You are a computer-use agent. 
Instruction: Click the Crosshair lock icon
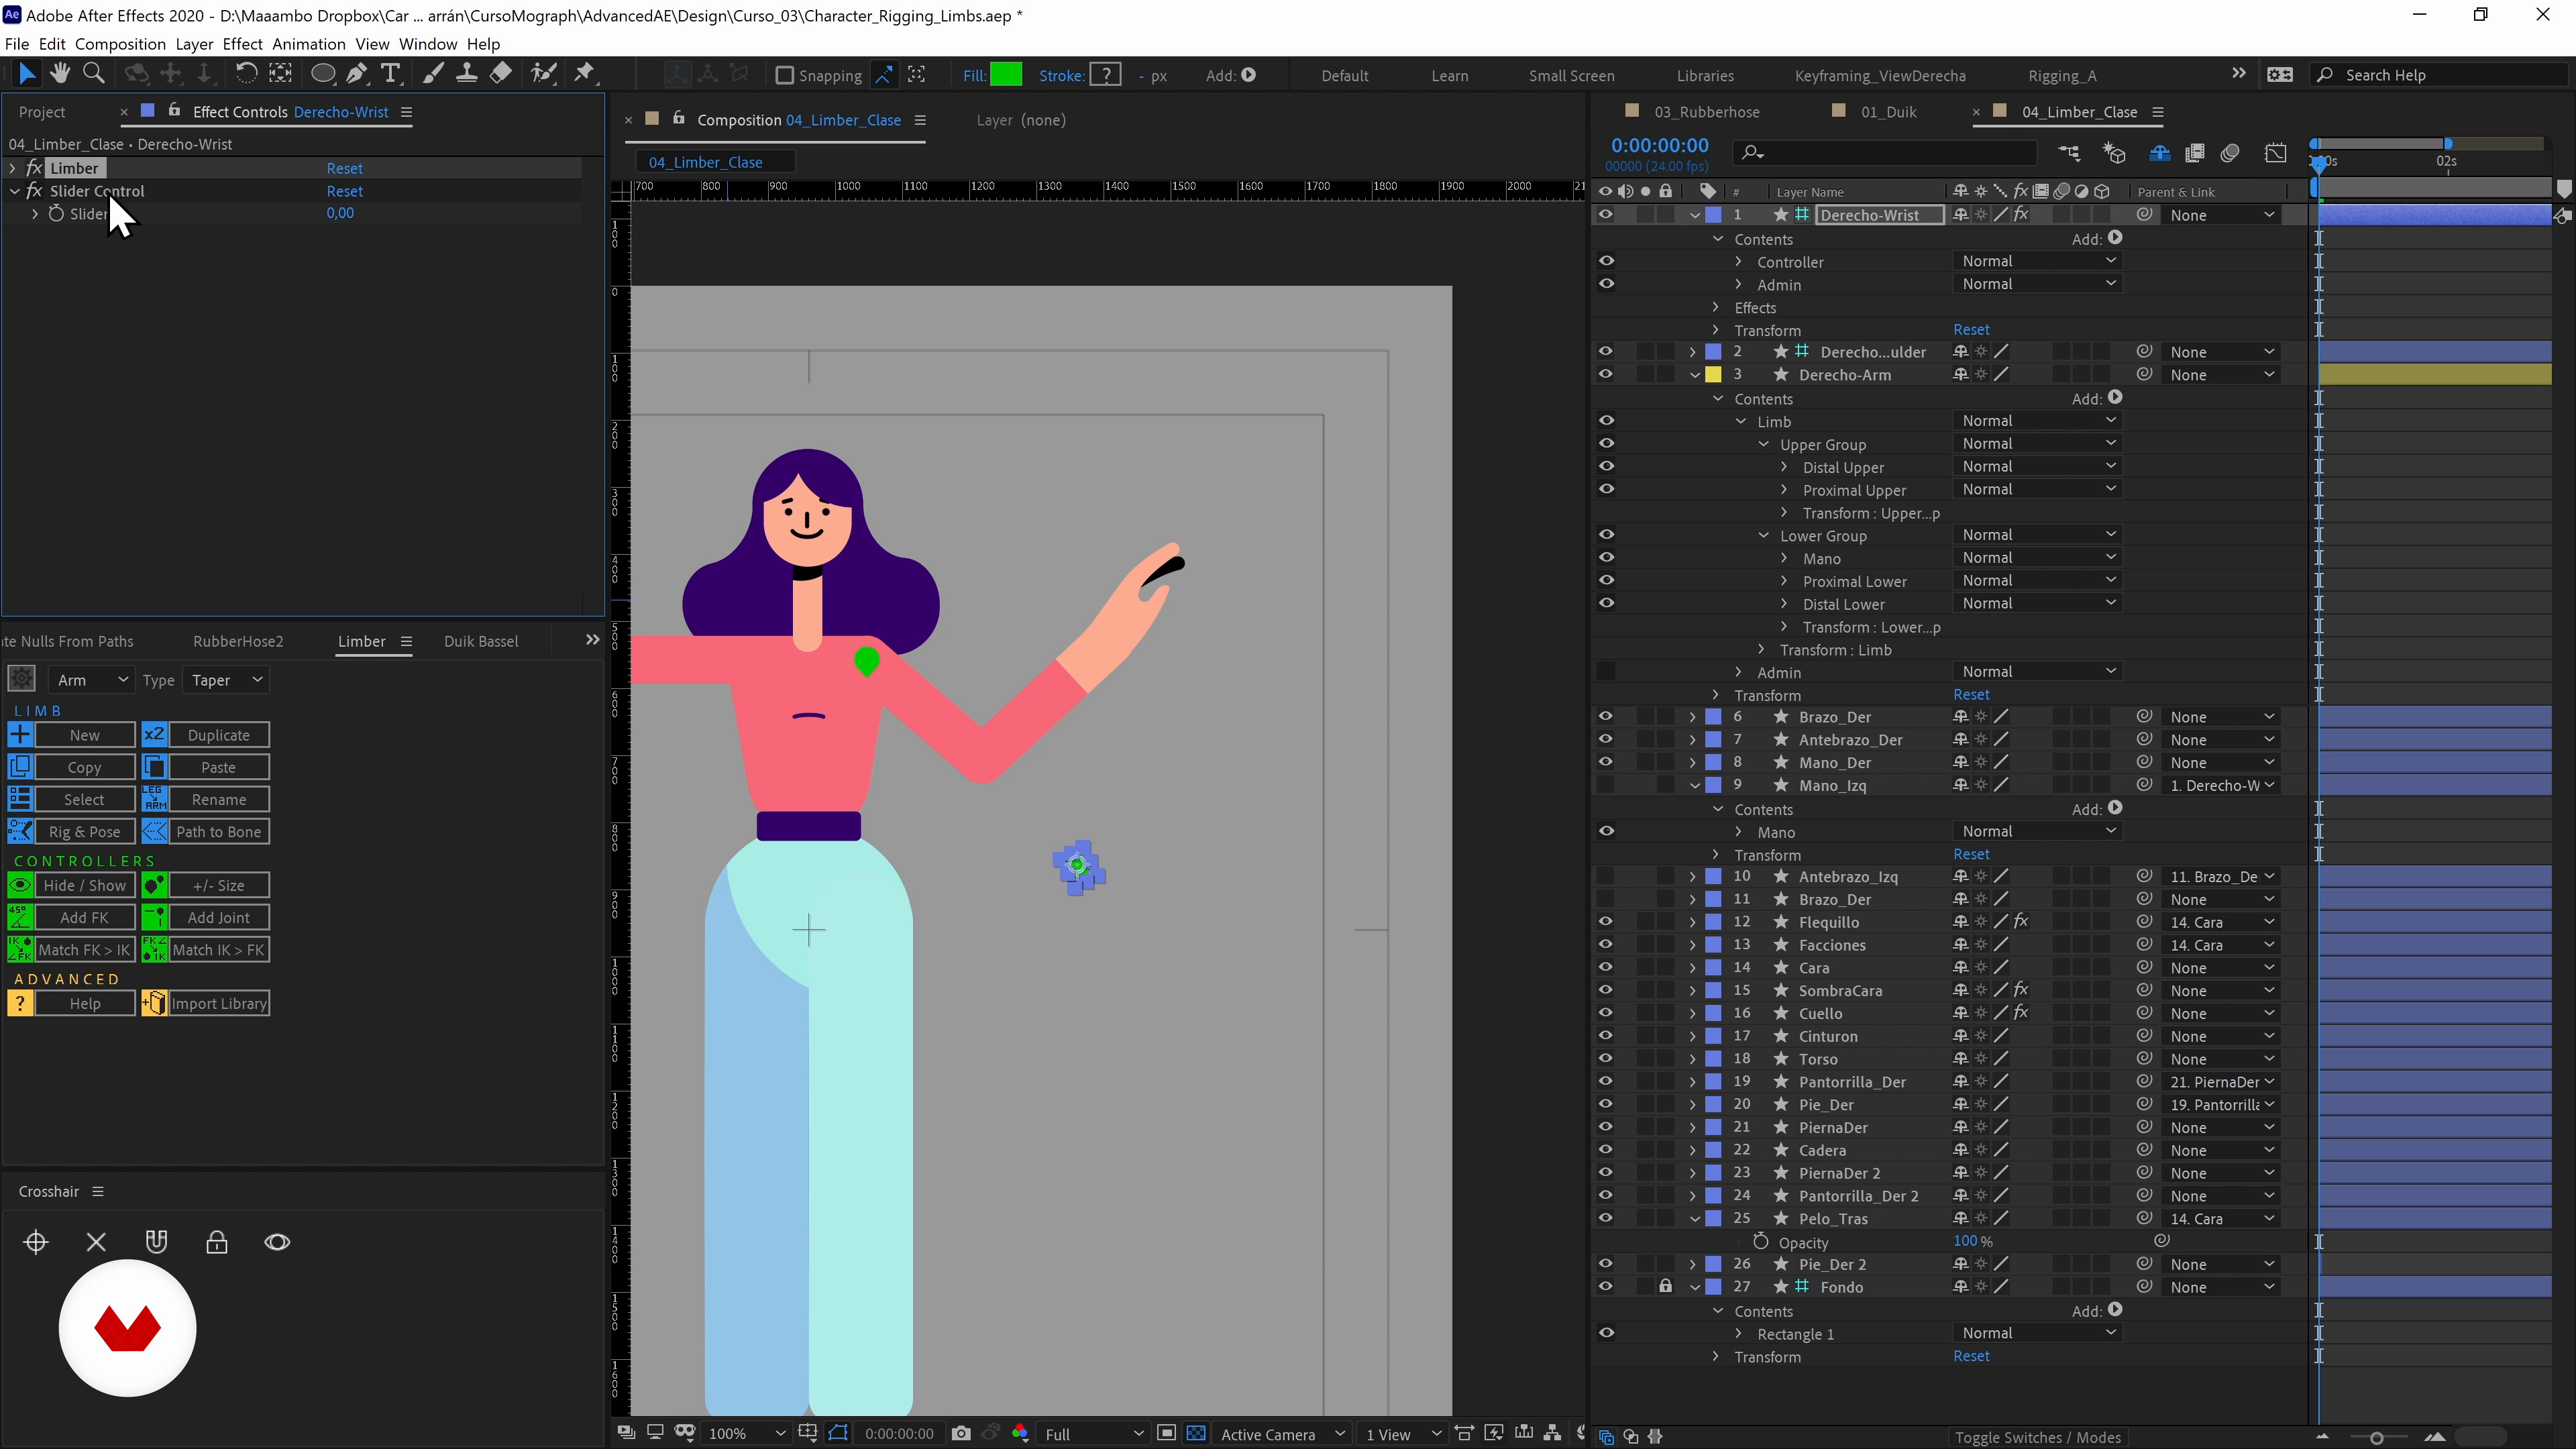tap(217, 1242)
